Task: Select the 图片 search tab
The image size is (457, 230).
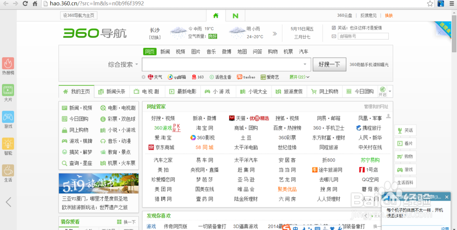Action: click(x=196, y=52)
